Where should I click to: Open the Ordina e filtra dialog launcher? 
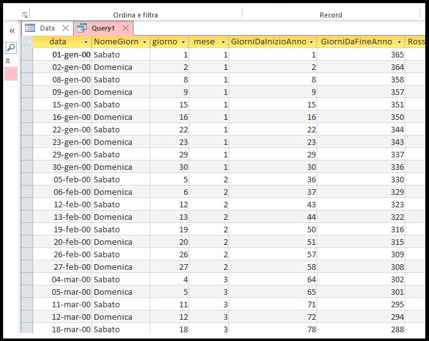click(25, 15)
